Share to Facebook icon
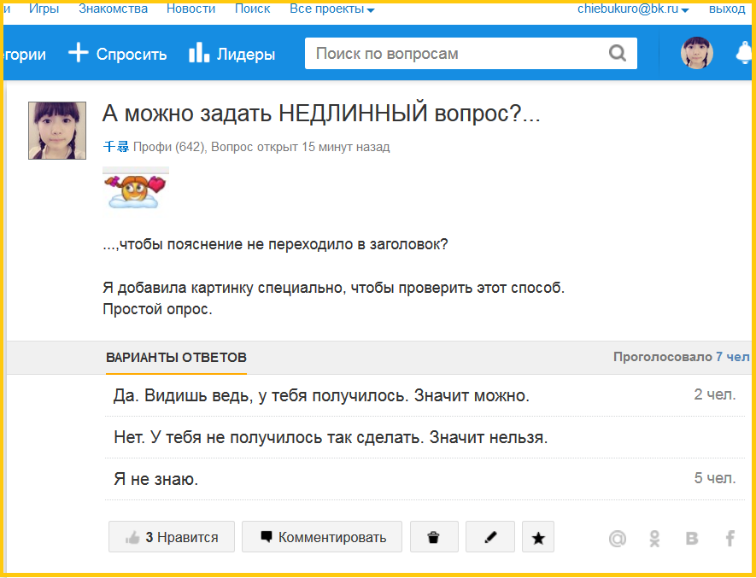Screen dimensions: 756x578 (x=730, y=538)
